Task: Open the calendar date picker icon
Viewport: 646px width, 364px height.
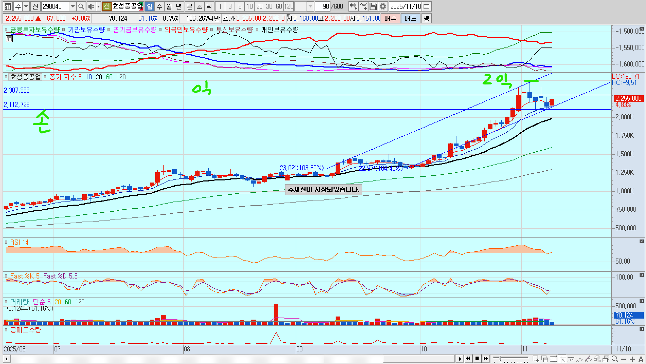Action: pyautogui.click(x=426, y=6)
